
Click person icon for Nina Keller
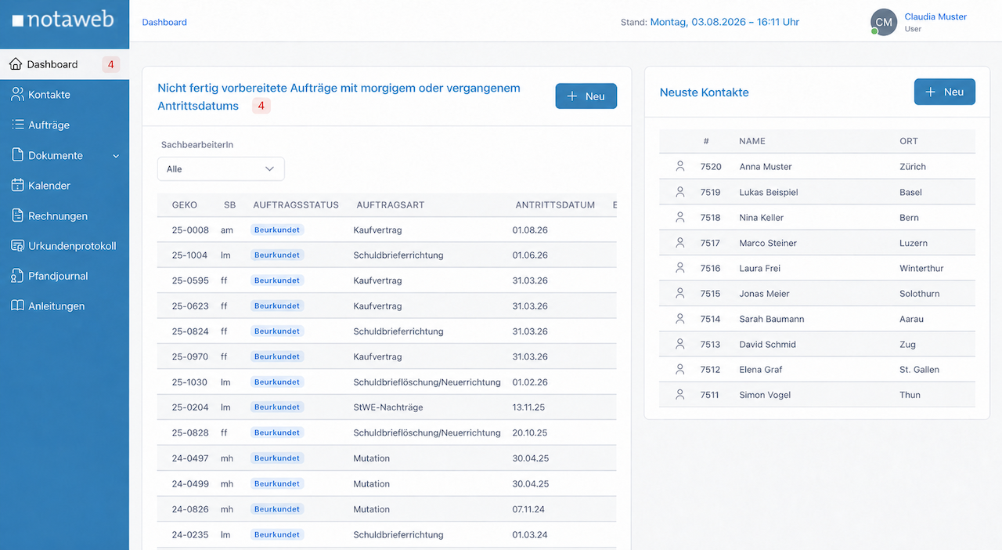(679, 217)
